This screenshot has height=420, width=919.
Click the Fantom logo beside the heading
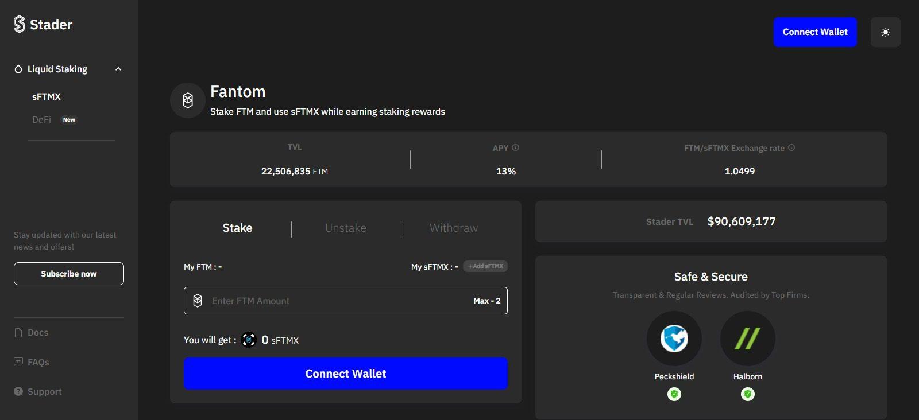click(x=188, y=100)
